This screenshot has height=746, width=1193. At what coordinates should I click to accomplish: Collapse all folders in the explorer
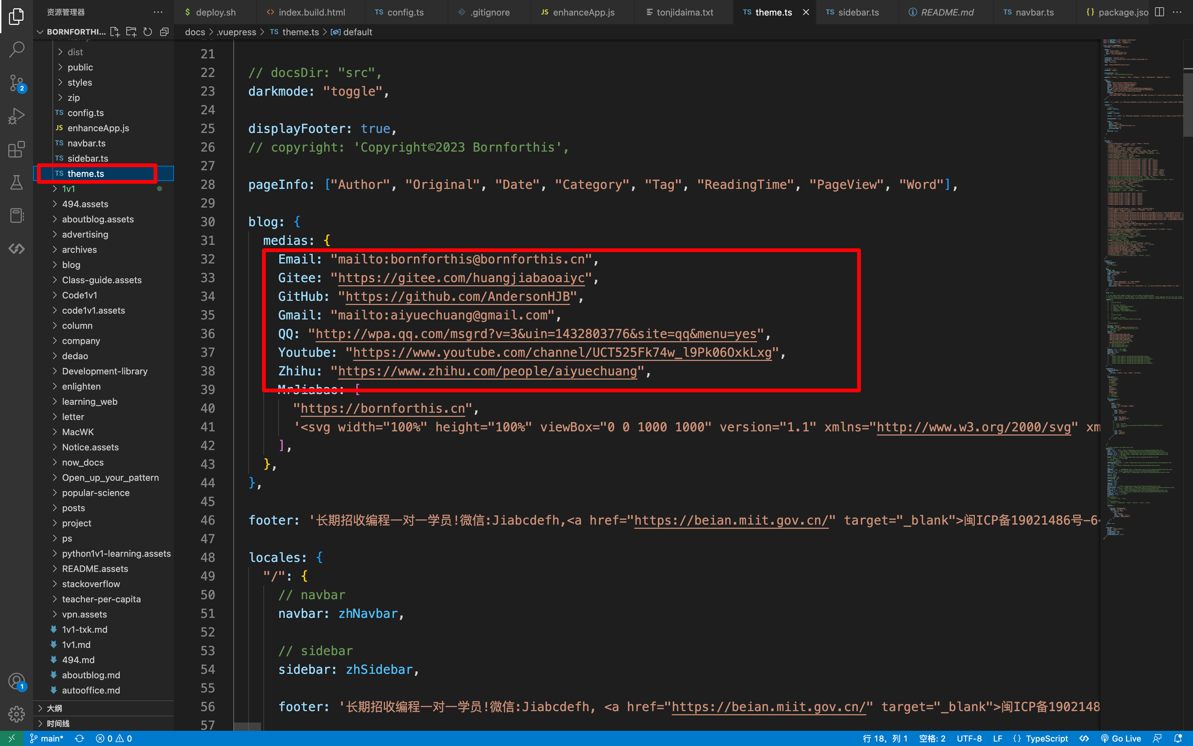point(164,31)
